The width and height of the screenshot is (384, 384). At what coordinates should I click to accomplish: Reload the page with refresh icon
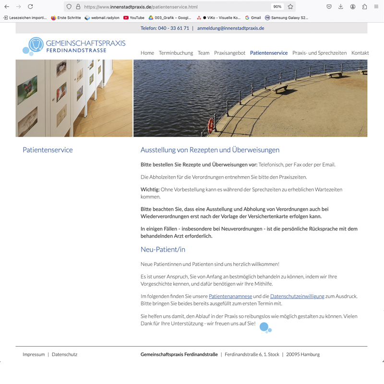click(30, 7)
